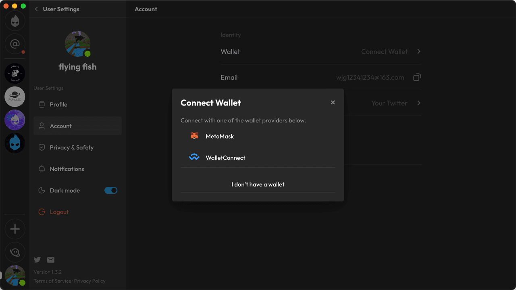The image size is (516, 290).
Task: Click the Notifications bell icon
Action: click(x=42, y=169)
